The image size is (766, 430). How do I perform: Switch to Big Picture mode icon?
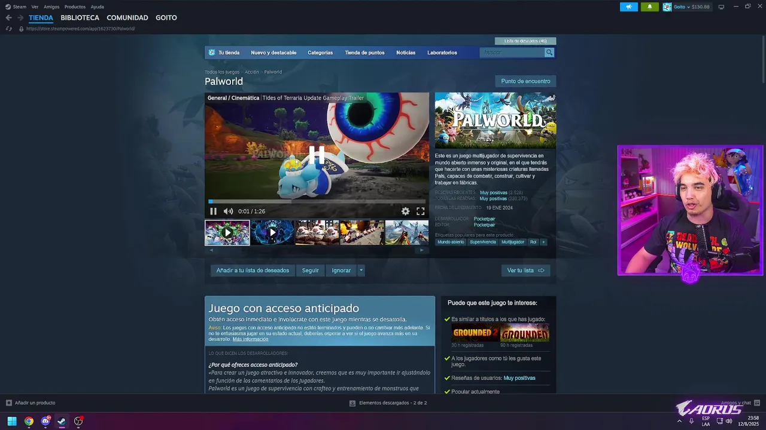721,7
